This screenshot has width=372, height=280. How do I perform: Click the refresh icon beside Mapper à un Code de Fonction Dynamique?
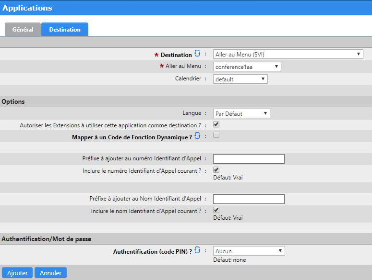coord(197,136)
